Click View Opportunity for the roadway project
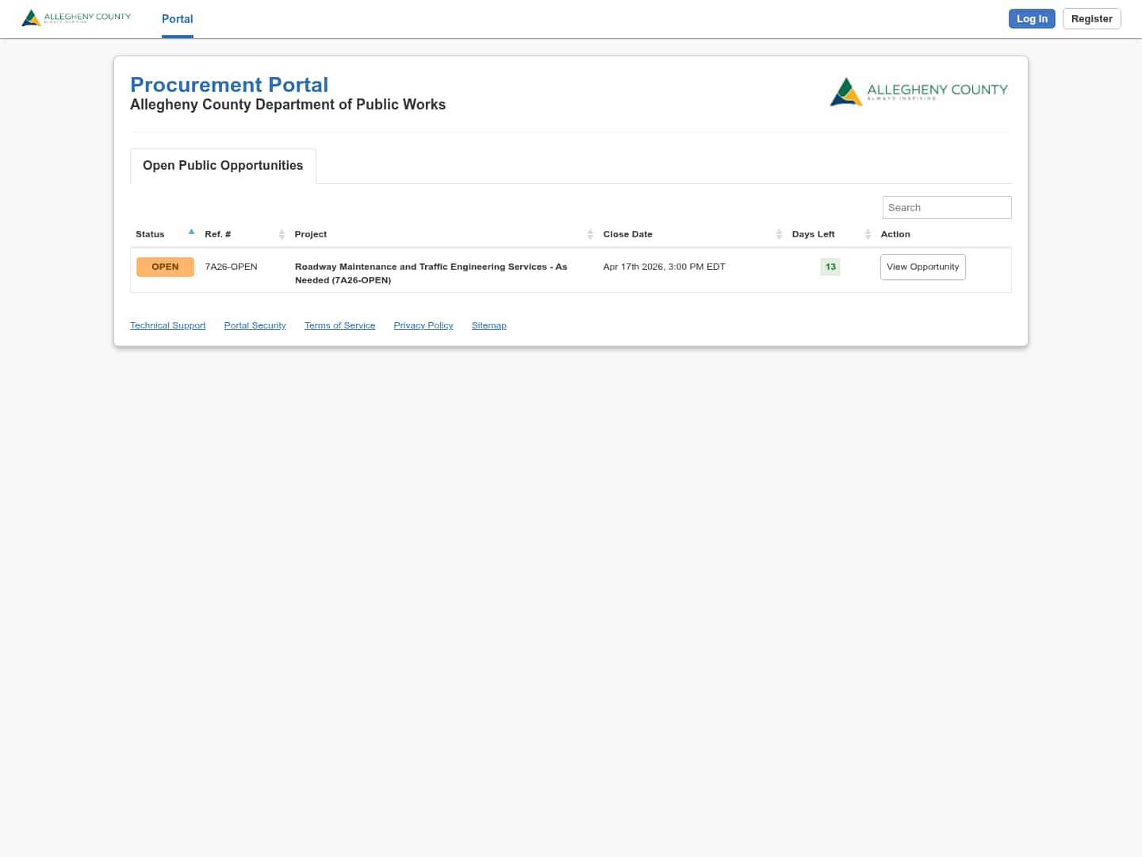The width and height of the screenshot is (1142, 857). 922,267
